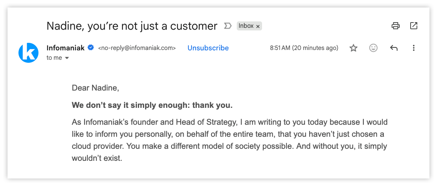Print this email using the printer icon
The image size is (437, 186).
[x=396, y=26]
